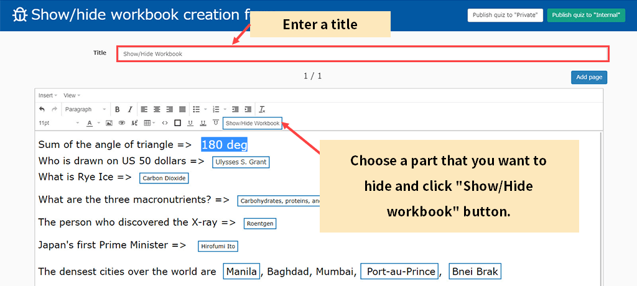Toggle bold formatting

click(118, 109)
